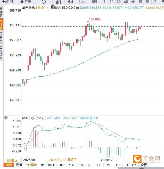Open the 闪电图 side tab

pos(1,37)
